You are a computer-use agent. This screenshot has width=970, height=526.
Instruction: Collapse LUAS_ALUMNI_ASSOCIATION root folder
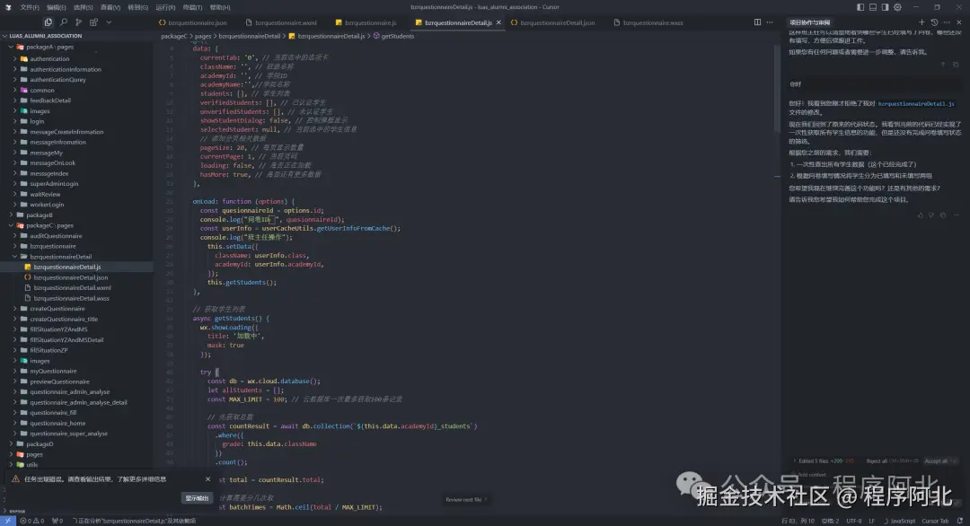click(45, 36)
